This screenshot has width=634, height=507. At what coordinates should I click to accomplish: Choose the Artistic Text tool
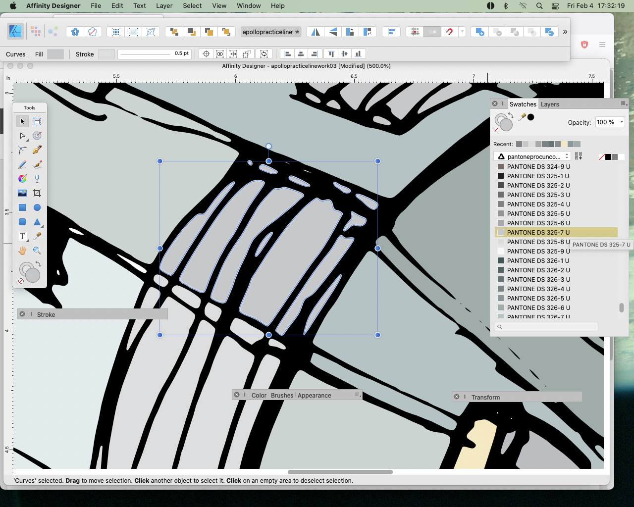22,236
